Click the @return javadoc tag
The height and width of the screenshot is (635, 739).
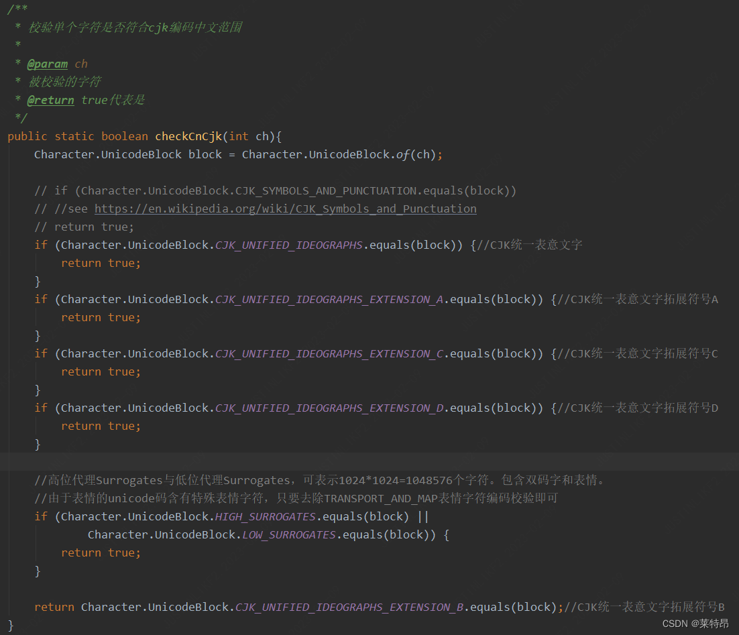[x=50, y=100]
